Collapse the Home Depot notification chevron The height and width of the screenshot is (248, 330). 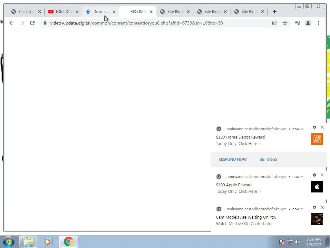[302, 129]
